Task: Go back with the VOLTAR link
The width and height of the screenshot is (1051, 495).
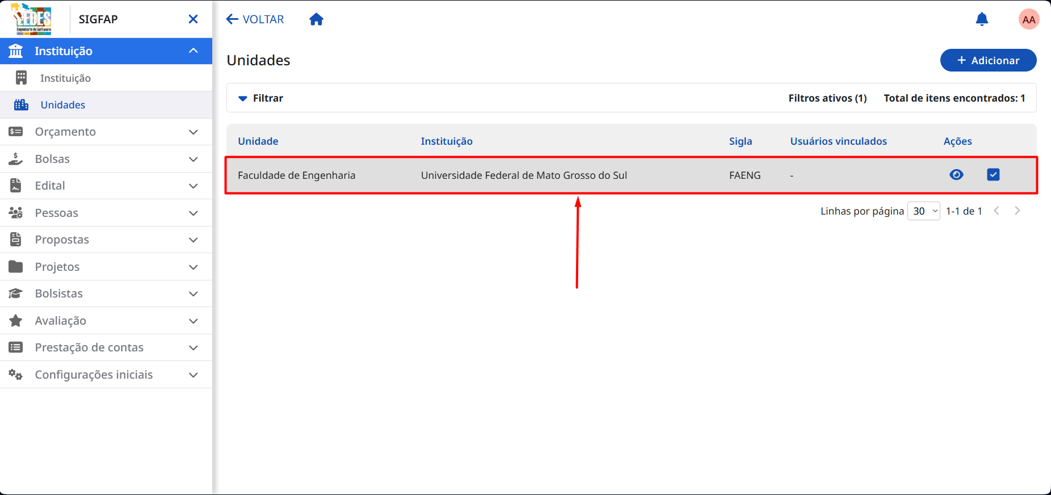Action: pyautogui.click(x=255, y=19)
